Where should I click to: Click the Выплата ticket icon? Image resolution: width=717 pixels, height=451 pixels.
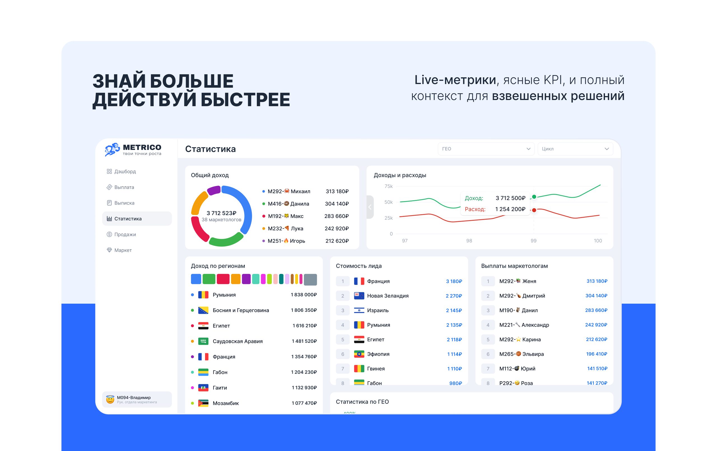click(x=109, y=187)
